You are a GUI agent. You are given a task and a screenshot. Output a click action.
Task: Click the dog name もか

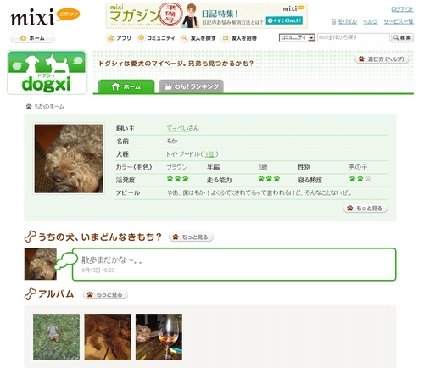[x=172, y=142]
